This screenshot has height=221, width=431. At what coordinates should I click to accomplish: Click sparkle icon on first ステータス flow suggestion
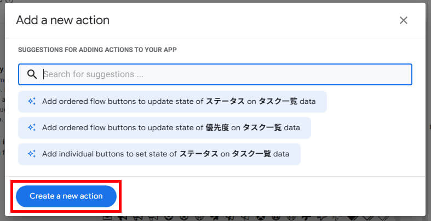(31, 101)
